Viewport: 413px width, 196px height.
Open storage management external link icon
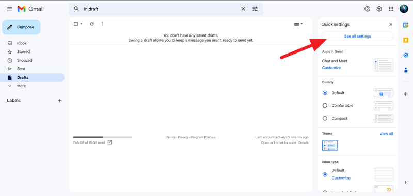tap(110, 142)
